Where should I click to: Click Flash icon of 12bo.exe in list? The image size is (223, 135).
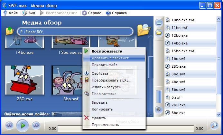(x=168, y=35)
